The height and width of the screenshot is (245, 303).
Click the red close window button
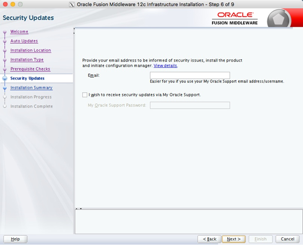[x=5, y=4]
